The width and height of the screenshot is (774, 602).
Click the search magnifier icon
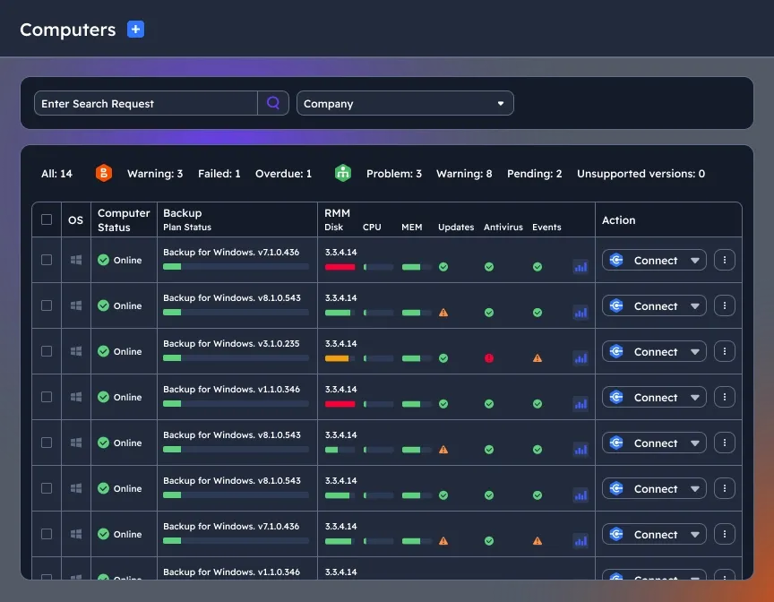tap(273, 103)
